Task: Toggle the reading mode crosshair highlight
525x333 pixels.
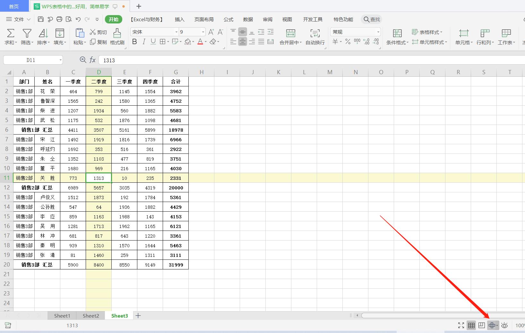Action: (491, 325)
